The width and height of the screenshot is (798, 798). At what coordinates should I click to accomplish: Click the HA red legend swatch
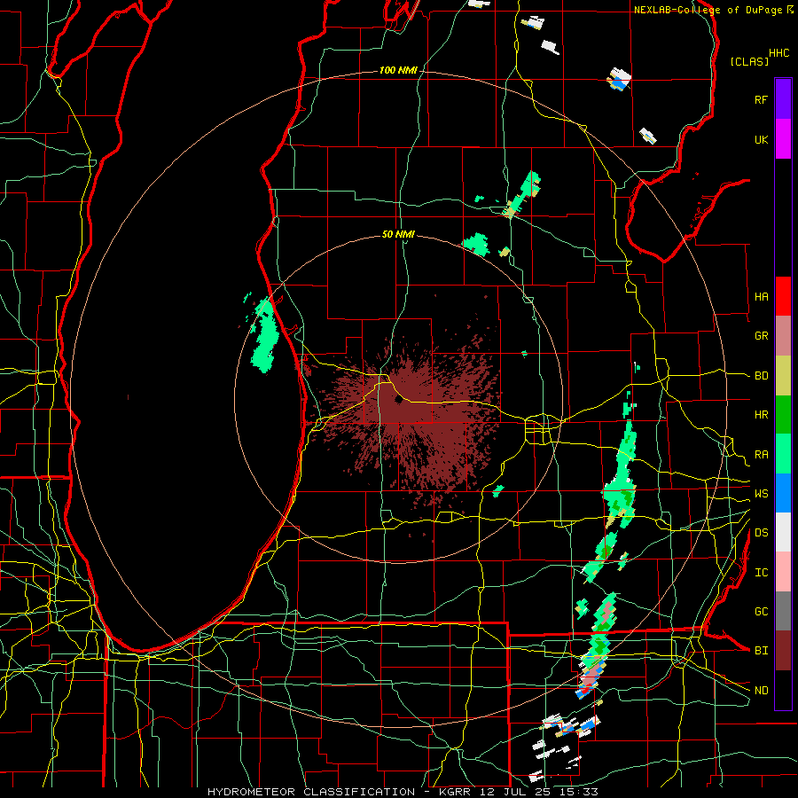(783, 296)
